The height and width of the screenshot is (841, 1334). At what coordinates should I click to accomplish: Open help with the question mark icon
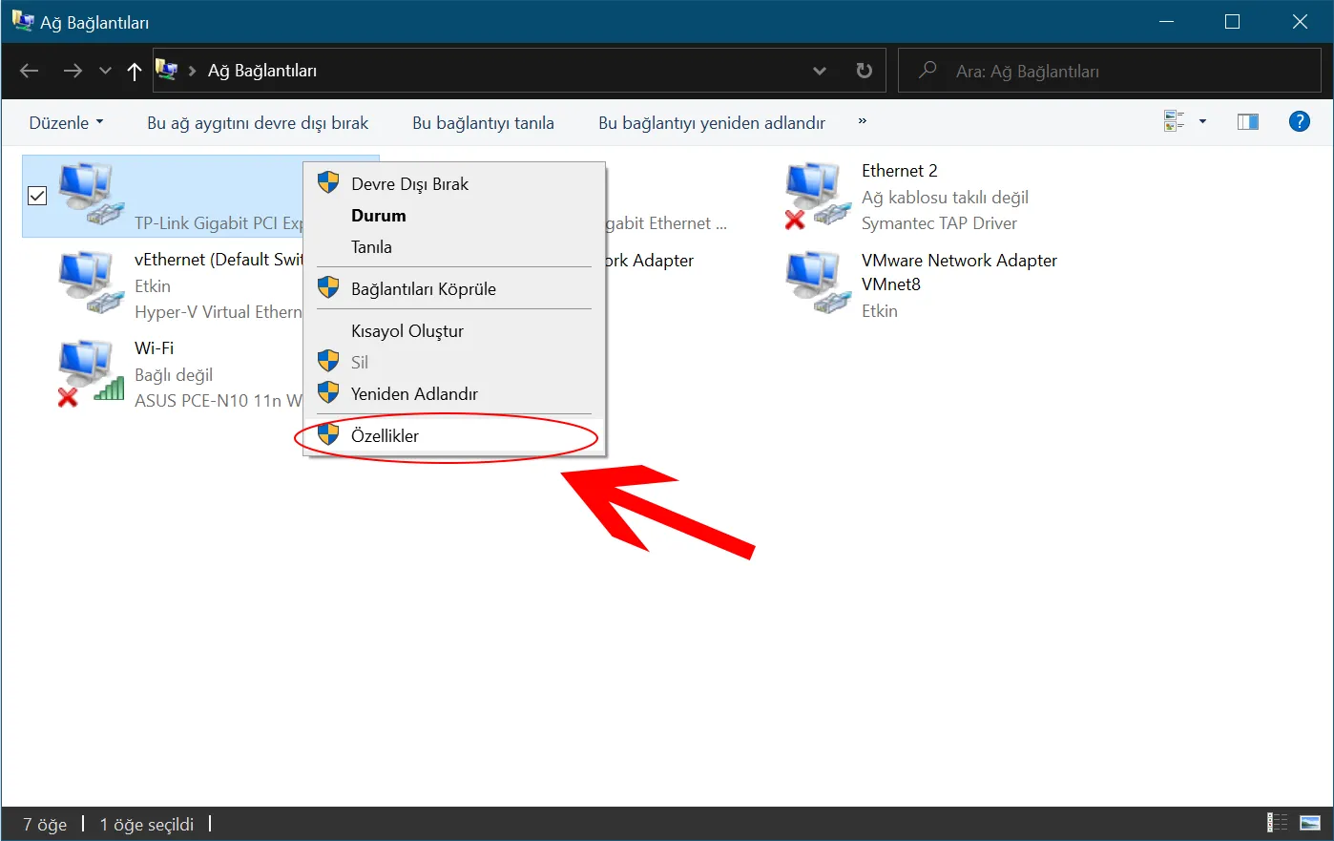pos(1299,121)
